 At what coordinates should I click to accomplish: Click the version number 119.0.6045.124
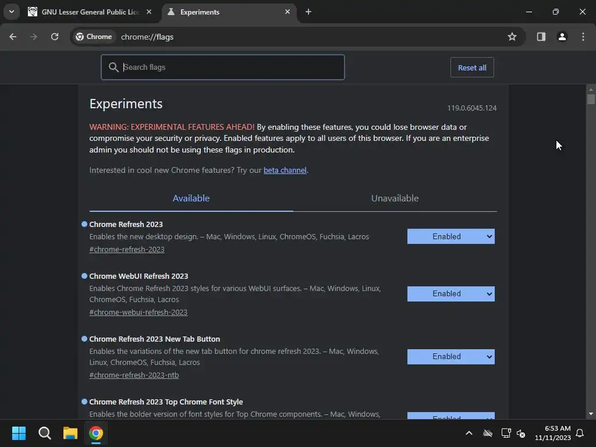[x=471, y=108]
